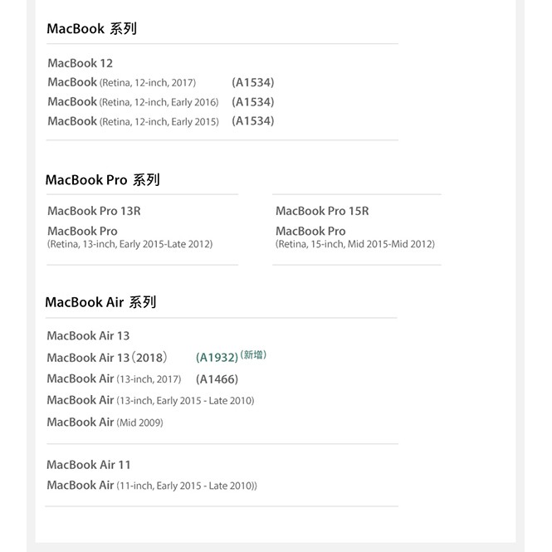
Task: Click MacBook Air 13 (2018) entry
Action: point(107,358)
